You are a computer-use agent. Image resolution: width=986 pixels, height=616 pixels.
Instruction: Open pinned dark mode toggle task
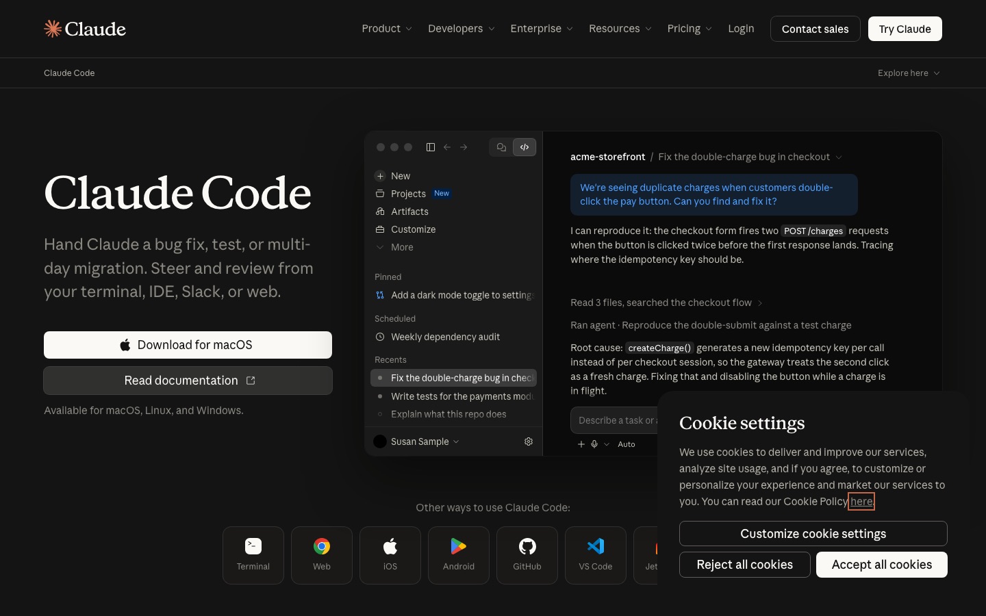pos(453,295)
